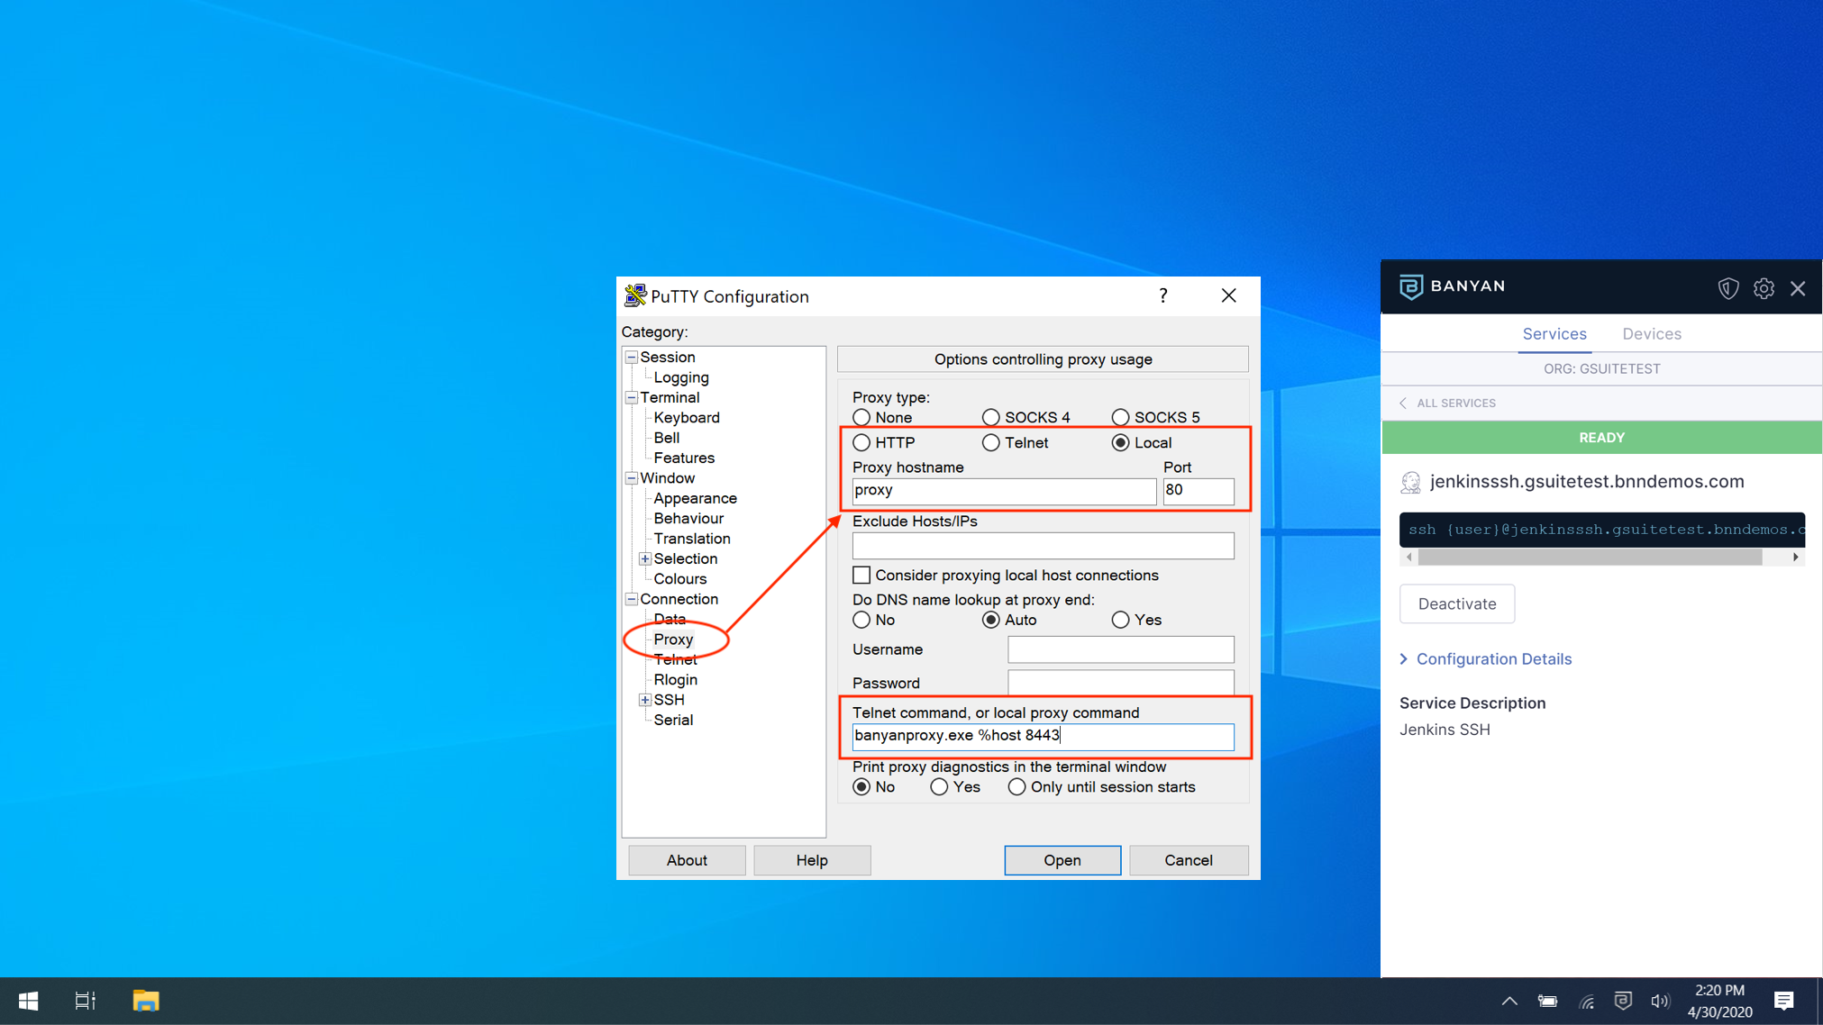Image resolution: width=1823 pixels, height=1025 pixels.
Task: Click the PuTTY dialog help question mark
Action: [x=1163, y=295]
